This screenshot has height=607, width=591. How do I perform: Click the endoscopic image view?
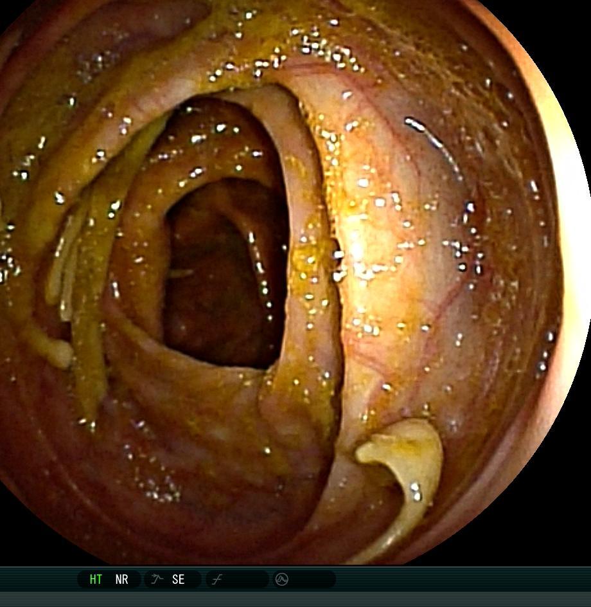coord(295,282)
